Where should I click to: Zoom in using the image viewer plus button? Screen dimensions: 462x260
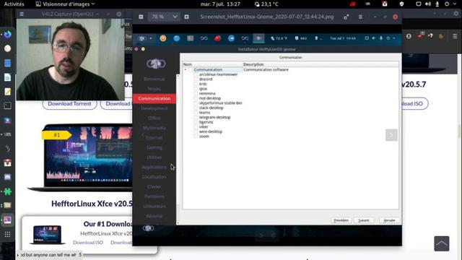(186, 17)
